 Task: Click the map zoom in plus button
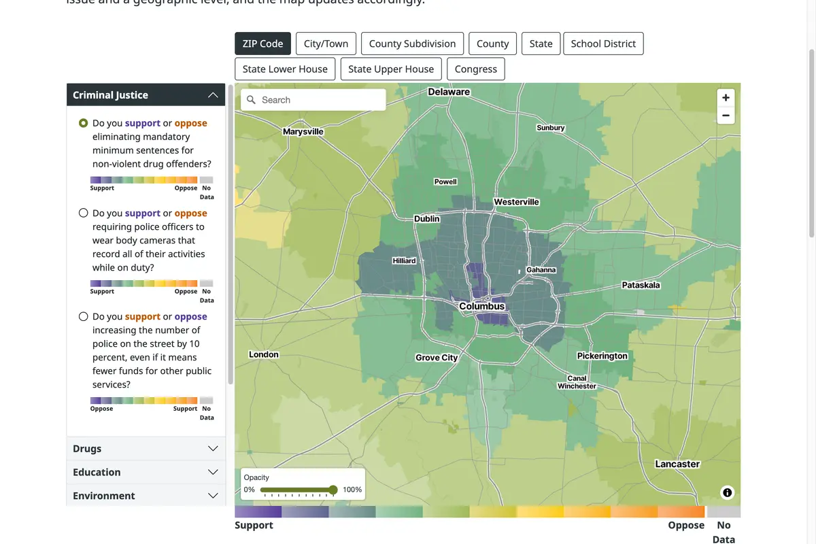[726, 98]
